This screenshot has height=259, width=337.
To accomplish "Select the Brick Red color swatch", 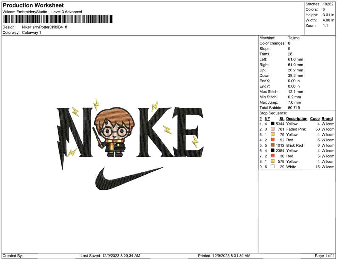I will (x=273, y=145).
